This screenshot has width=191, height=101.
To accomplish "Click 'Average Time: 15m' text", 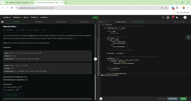I will (121, 22).
